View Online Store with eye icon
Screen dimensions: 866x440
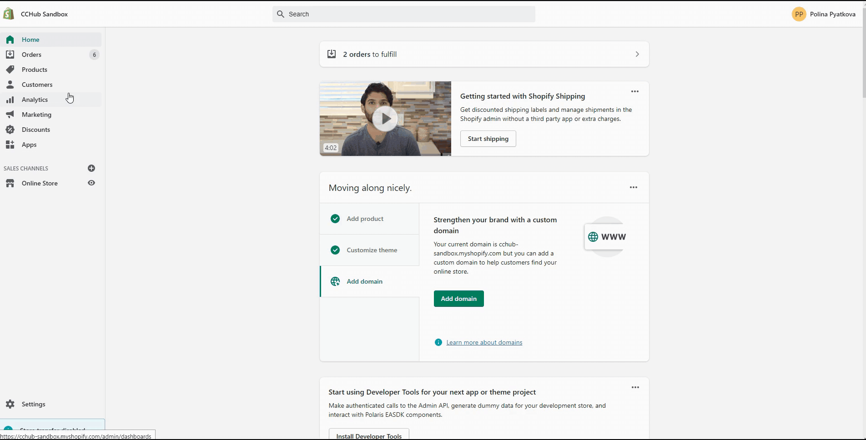coord(91,183)
